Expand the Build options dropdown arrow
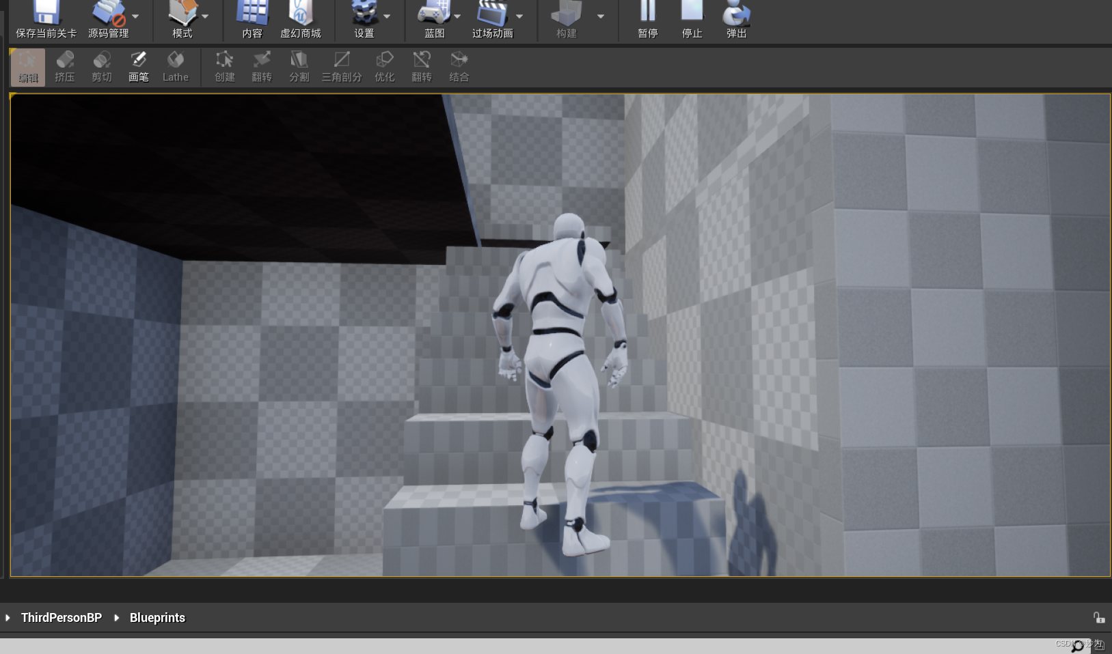Viewport: 1112px width, 654px height. pyautogui.click(x=600, y=16)
